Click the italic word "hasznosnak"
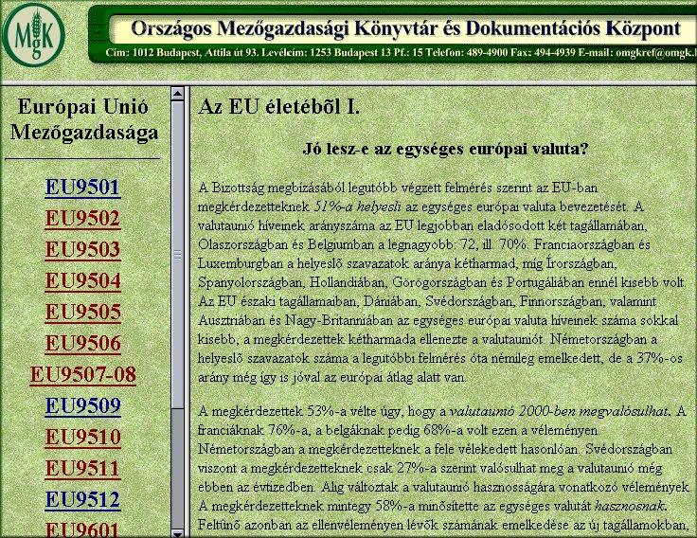Image resolution: width=697 pixels, height=538 pixels. pyautogui.click(x=631, y=506)
